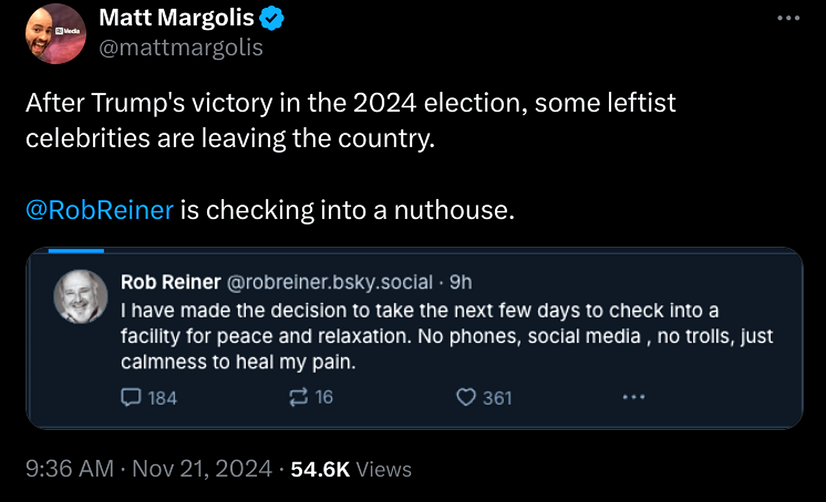The width and height of the screenshot is (826, 502).
Task: Click Rob Reiner's avatar in quoted post
Action: (x=80, y=296)
